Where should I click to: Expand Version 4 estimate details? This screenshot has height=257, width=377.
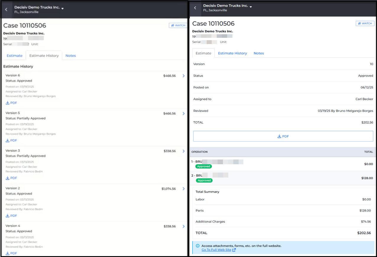pos(184,226)
